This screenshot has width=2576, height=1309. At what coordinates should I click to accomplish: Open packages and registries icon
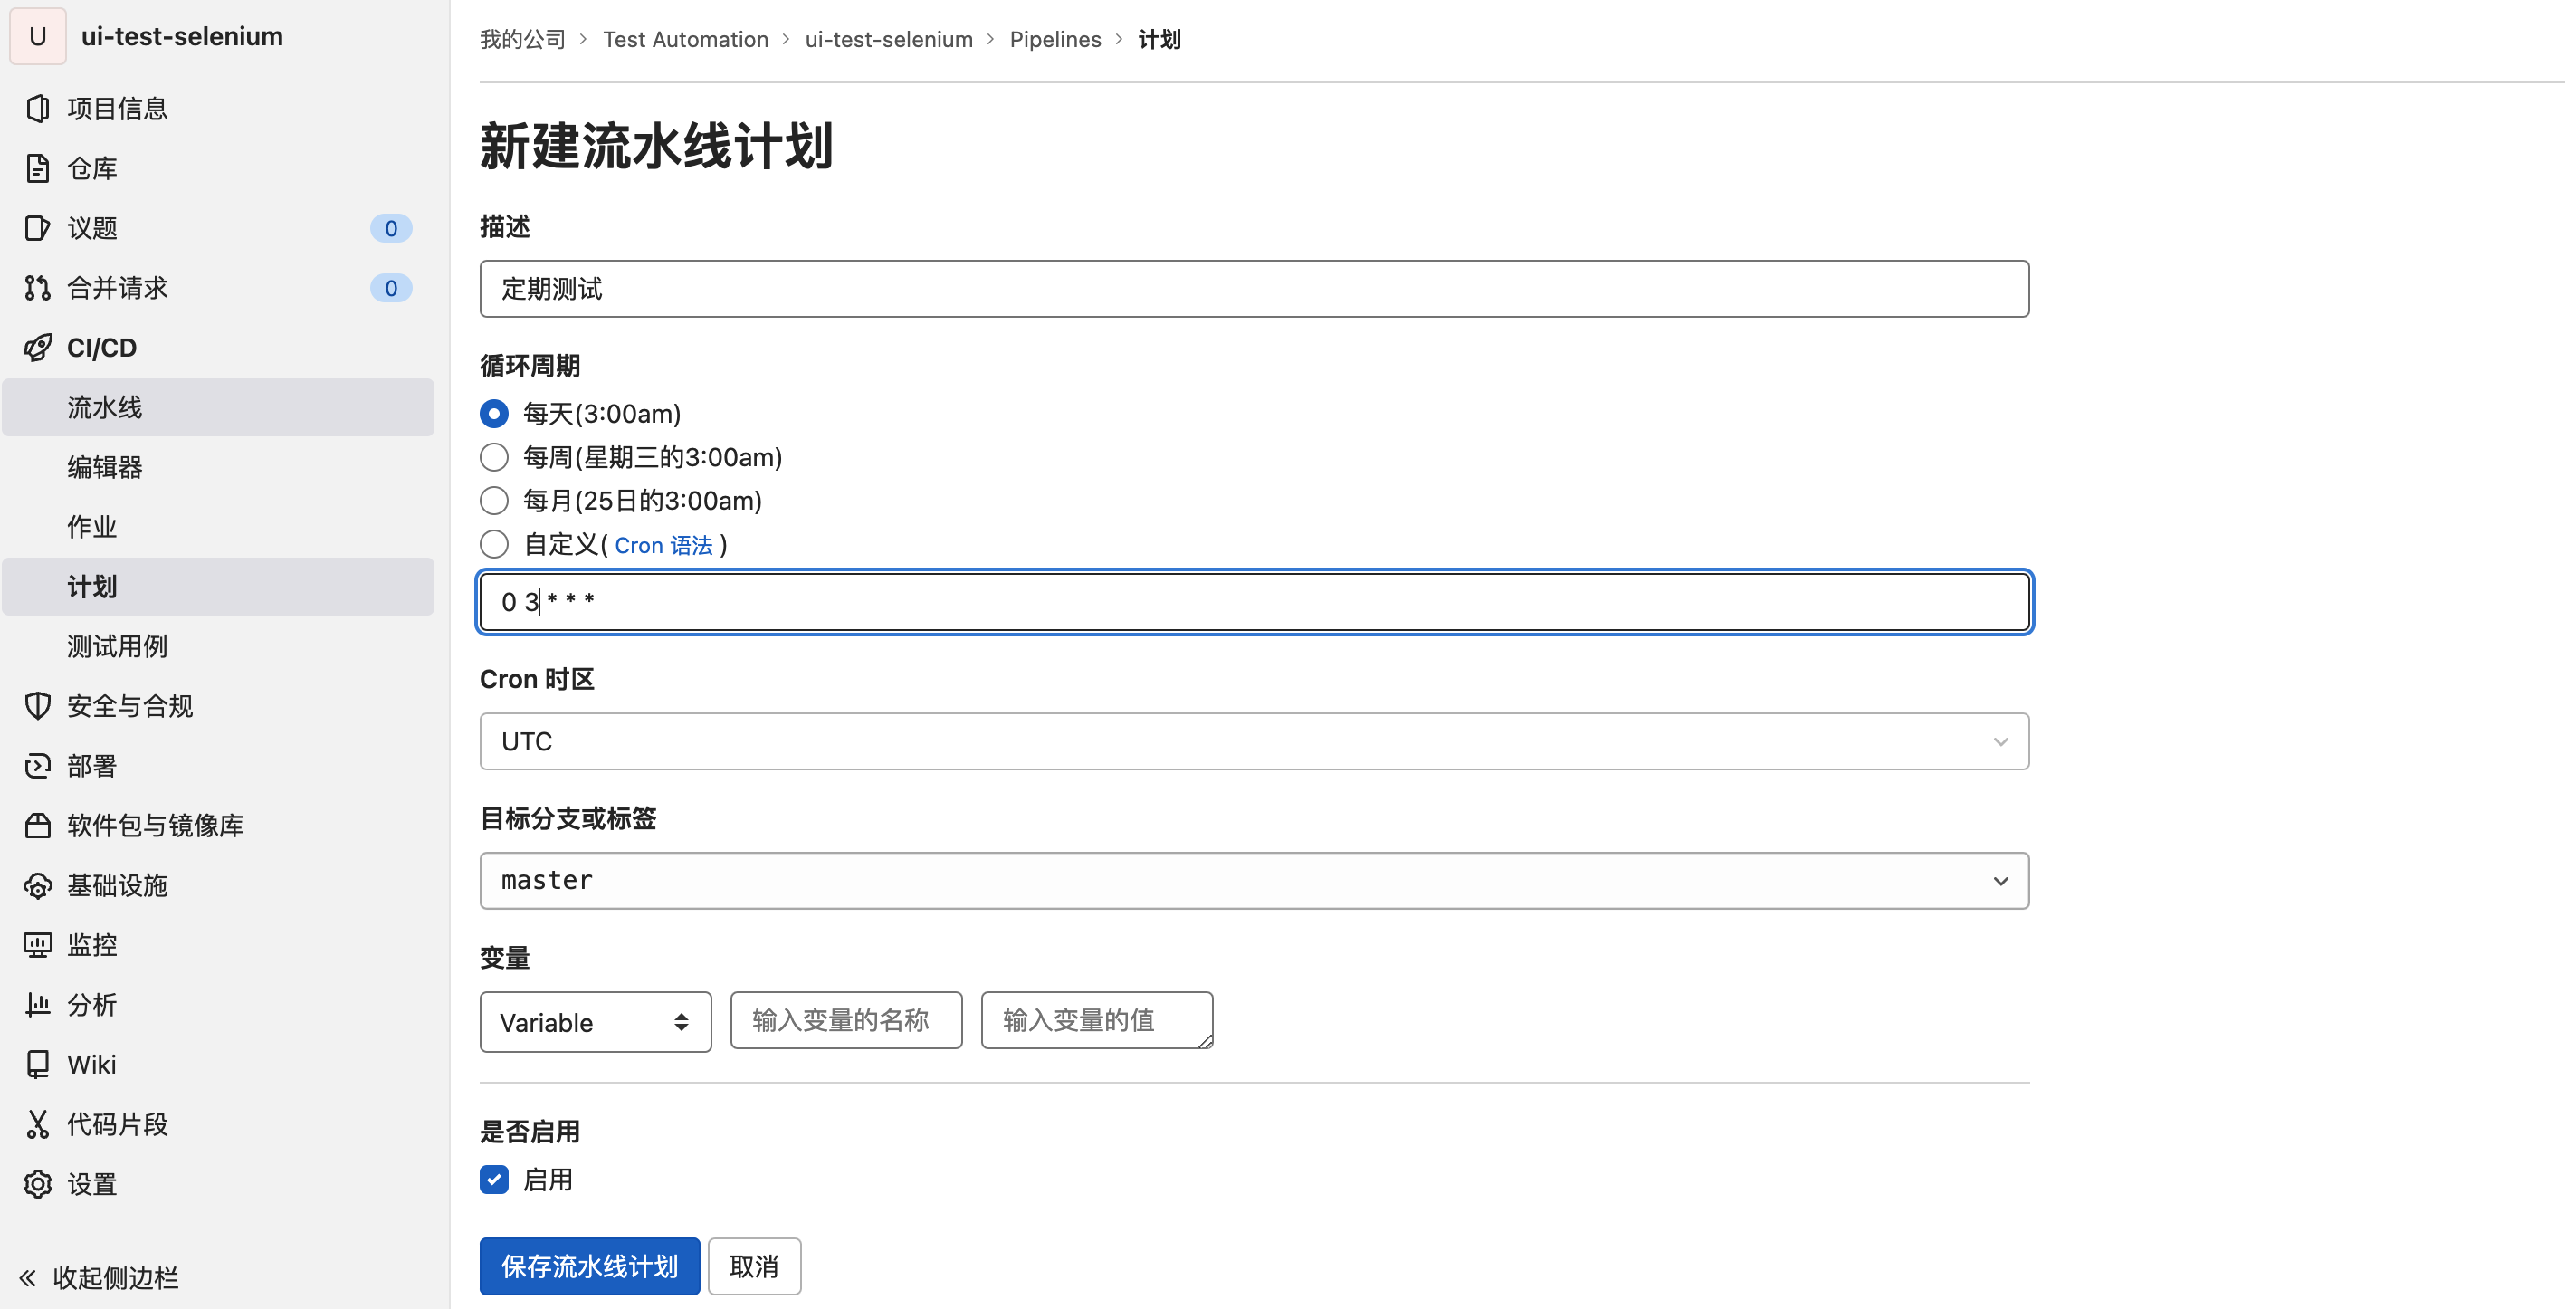pos(38,826)
